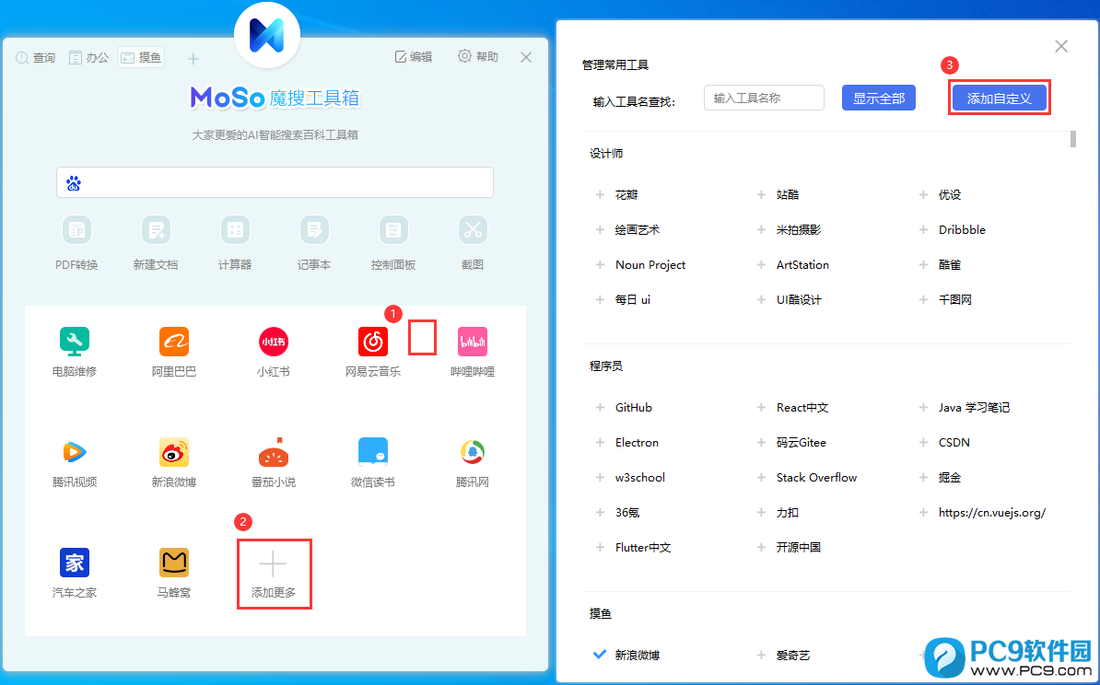The height and width of the screenshot is (685, 1100).
Task: Add Flutter中文 entry
Action: click(x=600, y=548)
